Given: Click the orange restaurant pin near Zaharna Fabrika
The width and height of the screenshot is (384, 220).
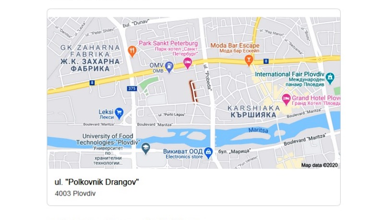Looking at the screenshot, I should (132, 51).
